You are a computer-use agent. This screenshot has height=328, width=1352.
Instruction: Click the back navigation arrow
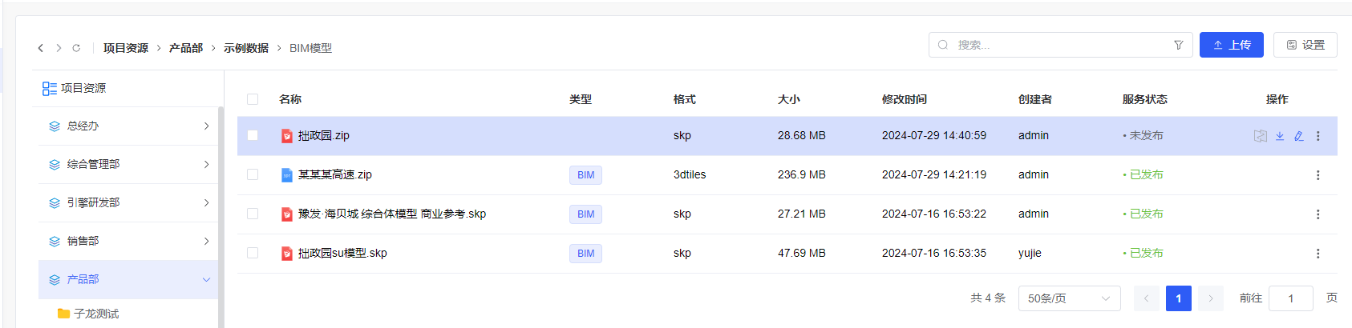41,48
